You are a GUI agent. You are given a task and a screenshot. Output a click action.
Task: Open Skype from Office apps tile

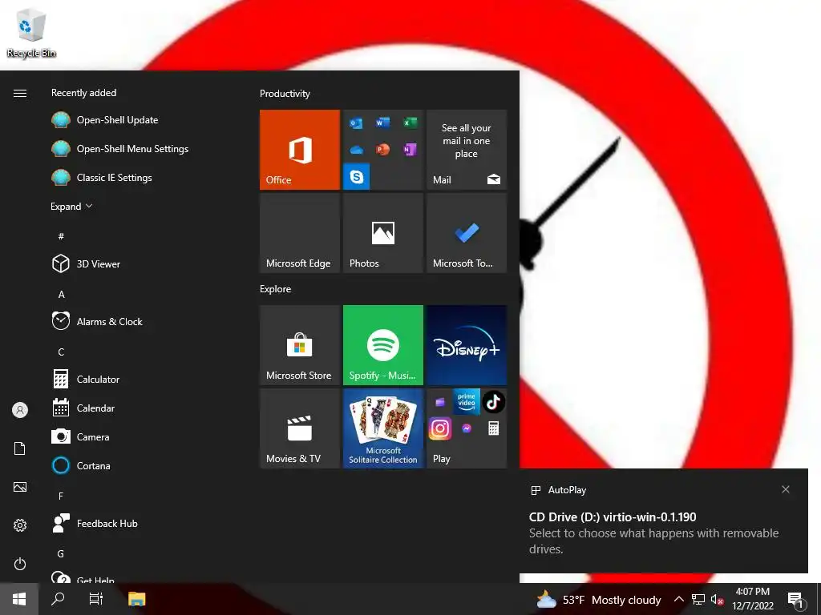click(356, 177)
